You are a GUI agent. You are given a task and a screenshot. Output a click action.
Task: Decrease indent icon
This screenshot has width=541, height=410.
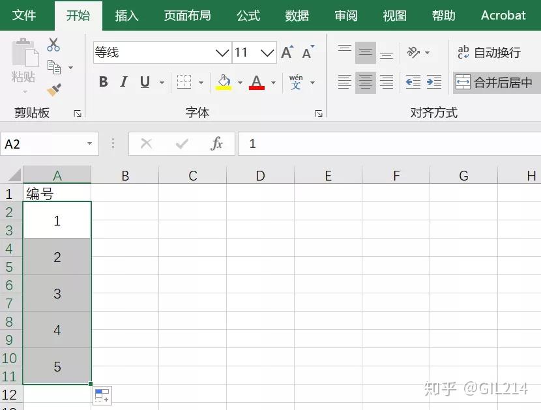click(413, 82)
